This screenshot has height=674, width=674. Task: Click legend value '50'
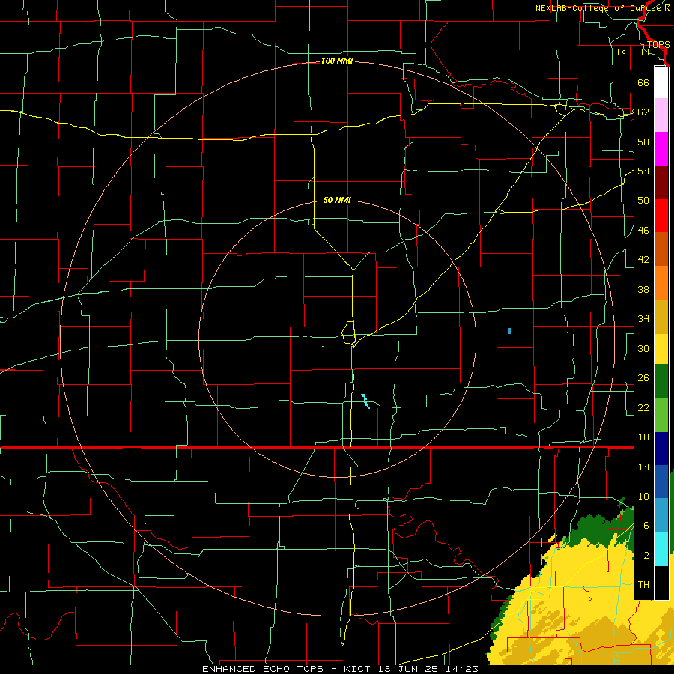point(643,200)
